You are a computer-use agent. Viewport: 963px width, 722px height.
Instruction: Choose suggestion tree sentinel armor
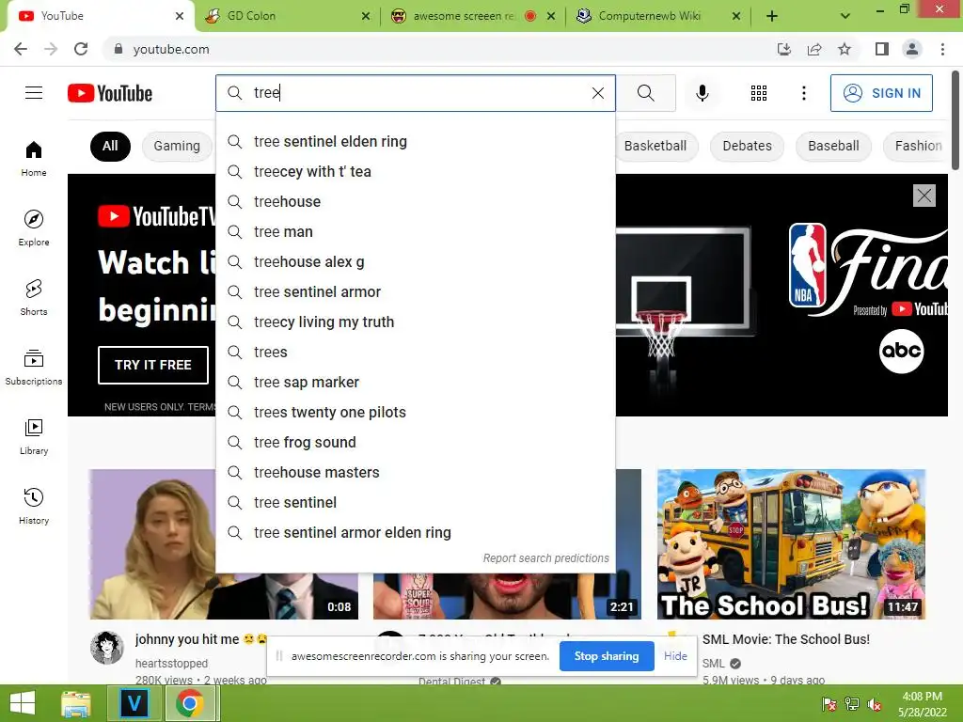(x=416, y=291)
